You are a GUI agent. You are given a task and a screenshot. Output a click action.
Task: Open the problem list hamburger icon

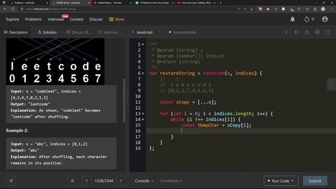[11, 181]
